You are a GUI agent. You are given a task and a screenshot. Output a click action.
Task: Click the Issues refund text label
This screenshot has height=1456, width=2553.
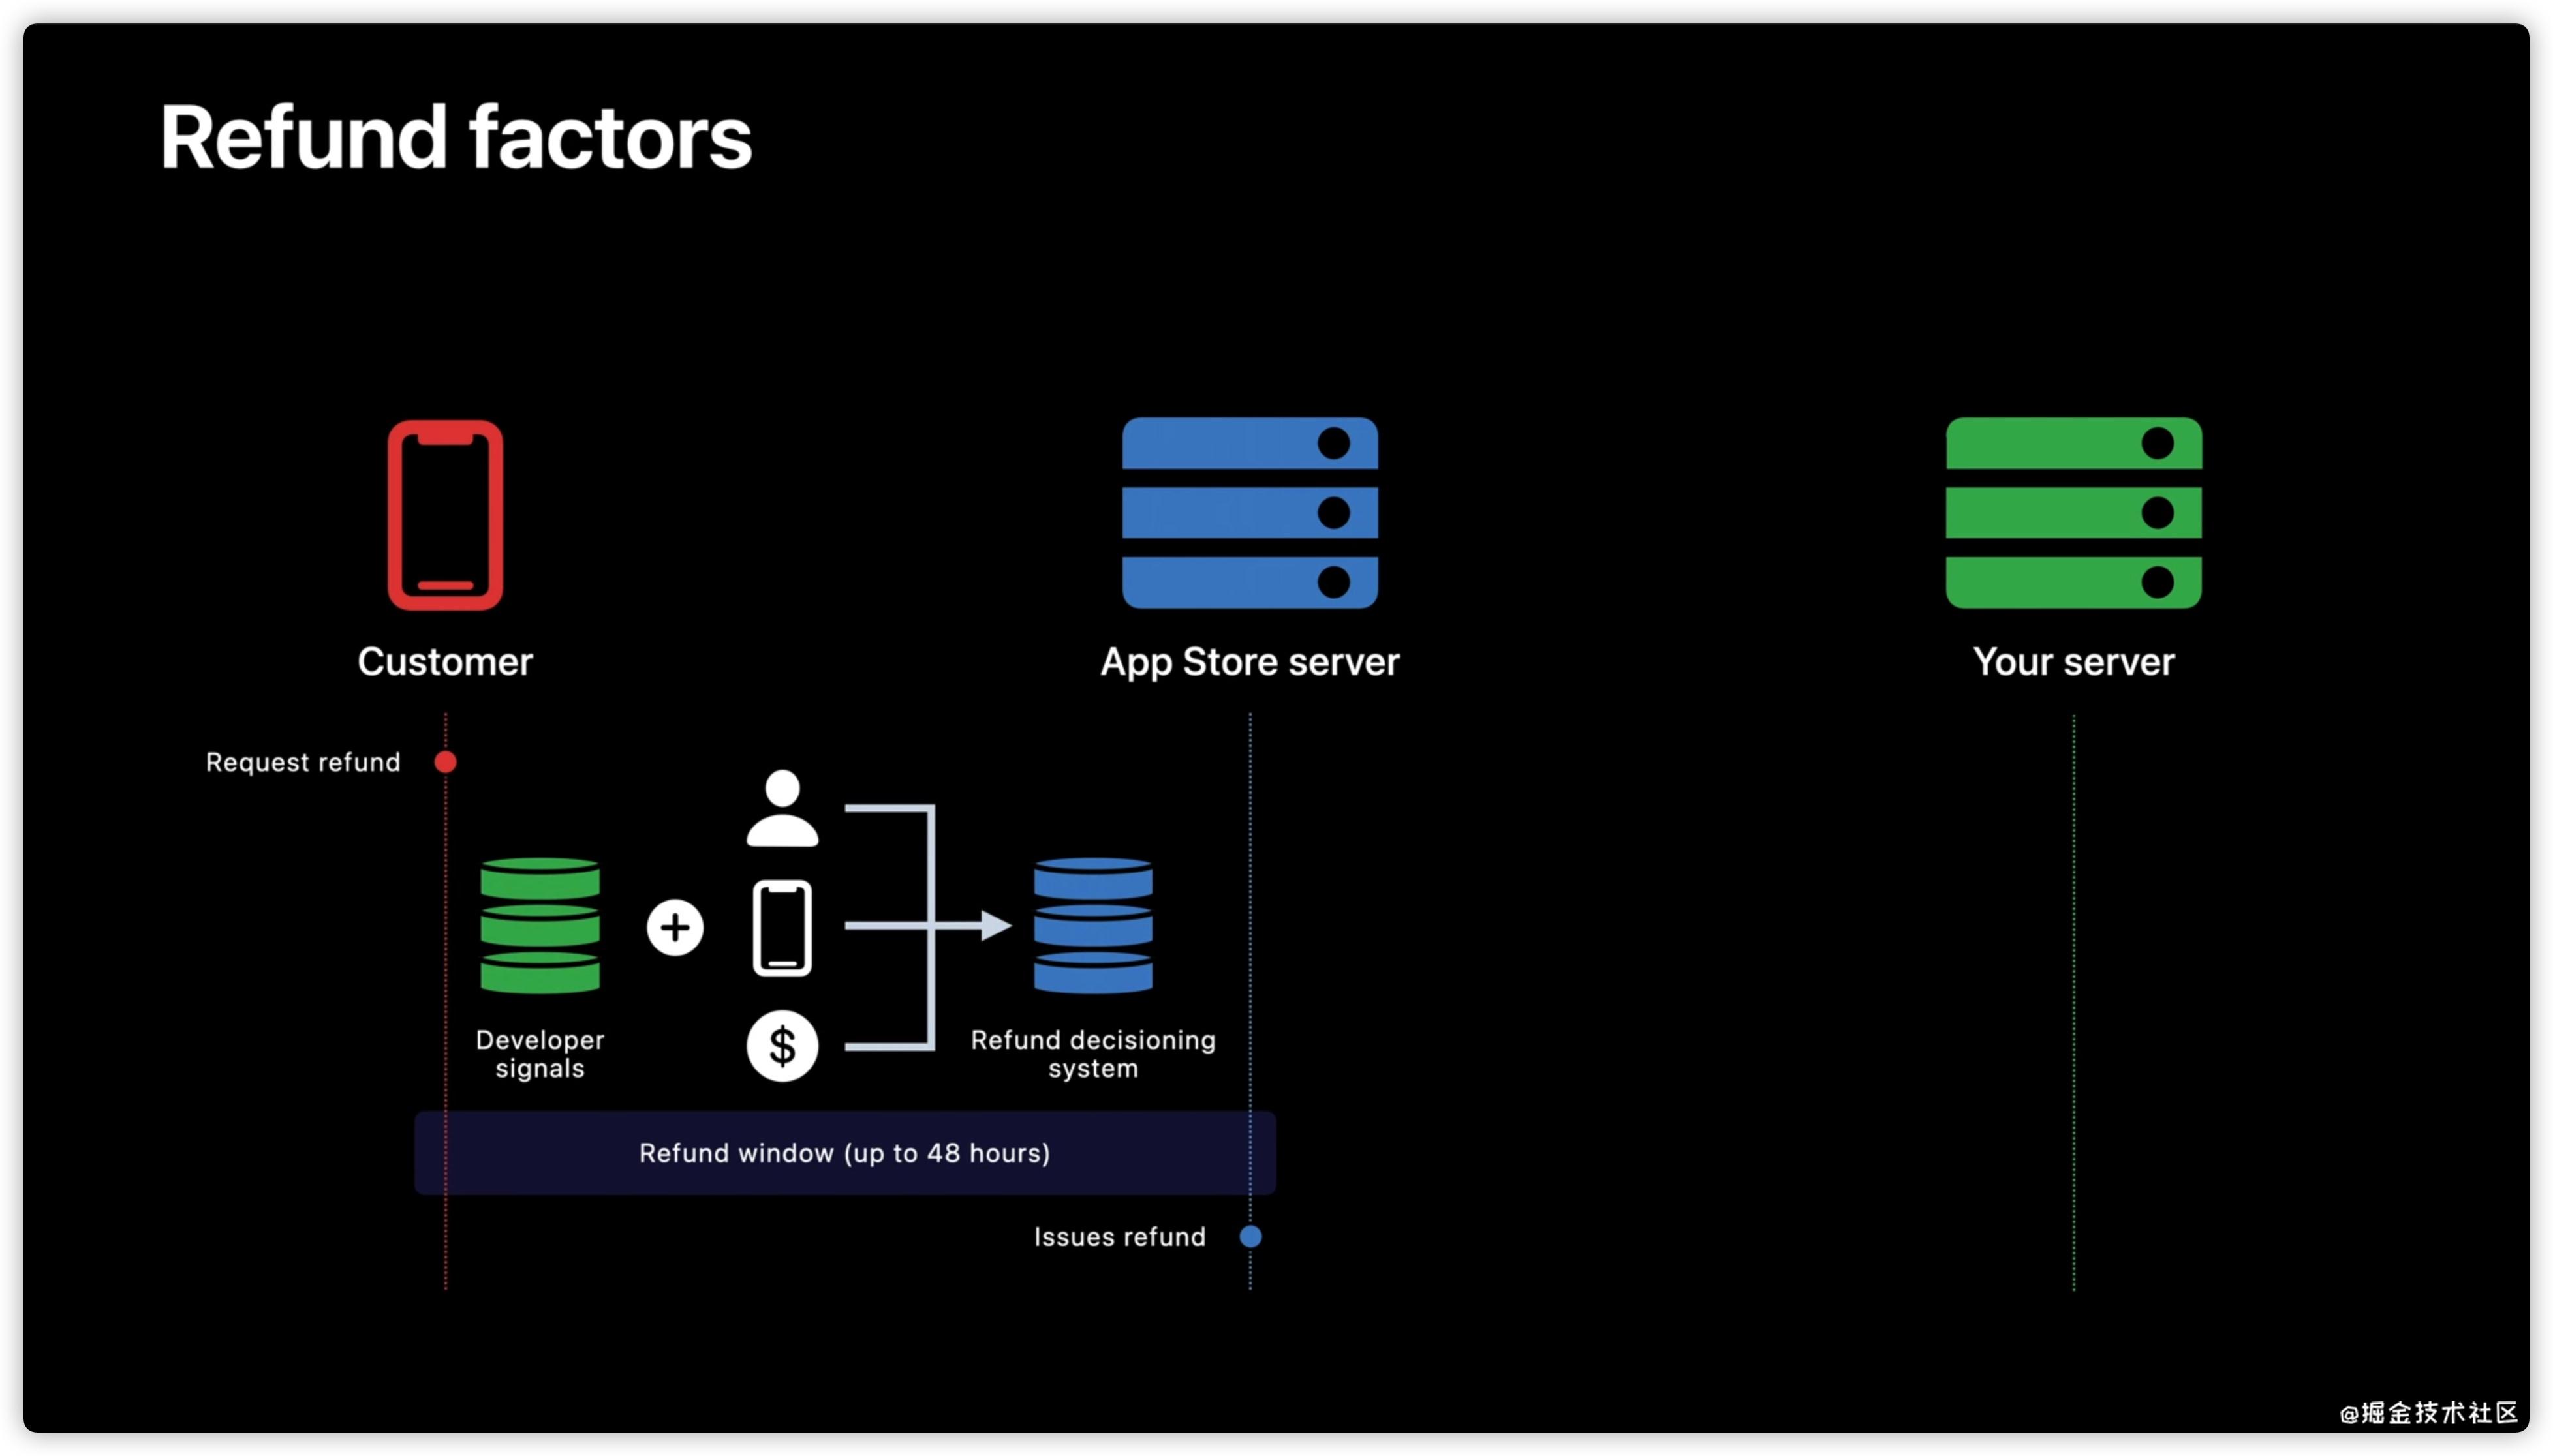click(x=1119, y=1237)
